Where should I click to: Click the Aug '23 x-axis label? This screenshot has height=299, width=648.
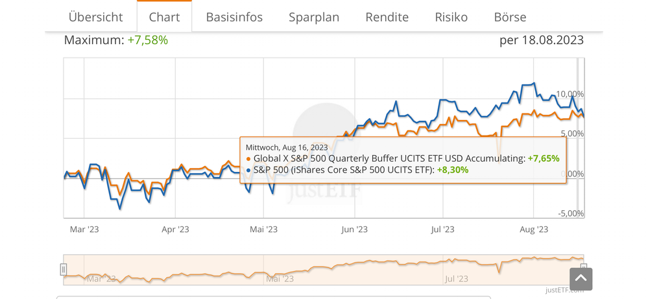pyautogui.click(x=534, y=229)
